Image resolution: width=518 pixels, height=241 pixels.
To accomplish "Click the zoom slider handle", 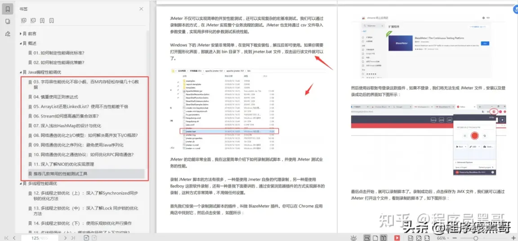I will (x=475, y=238).
